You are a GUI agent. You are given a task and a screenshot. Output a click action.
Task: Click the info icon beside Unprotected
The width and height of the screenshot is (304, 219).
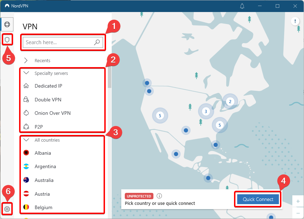click(x=159, y=196)
